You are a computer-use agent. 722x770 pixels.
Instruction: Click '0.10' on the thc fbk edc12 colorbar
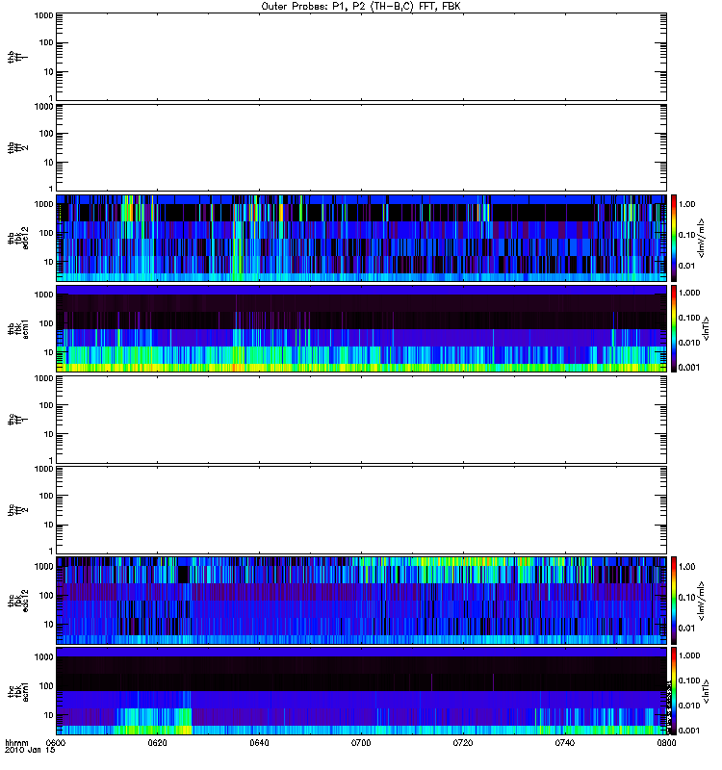tap(687, 597)
